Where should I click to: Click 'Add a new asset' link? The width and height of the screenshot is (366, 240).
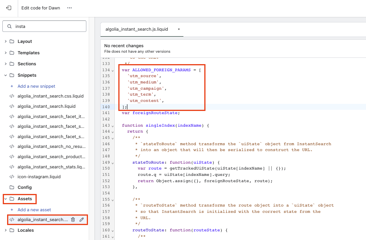[34, 210]
